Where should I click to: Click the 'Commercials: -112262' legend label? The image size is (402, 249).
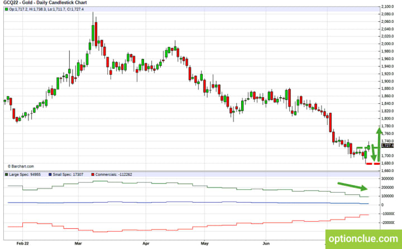pyautogui.click(x=113, y=175)
